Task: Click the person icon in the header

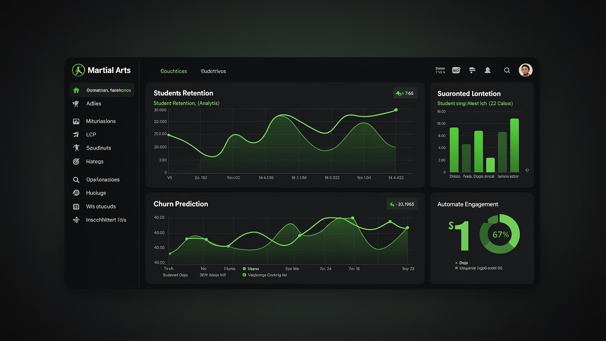Action: (488, 70)
